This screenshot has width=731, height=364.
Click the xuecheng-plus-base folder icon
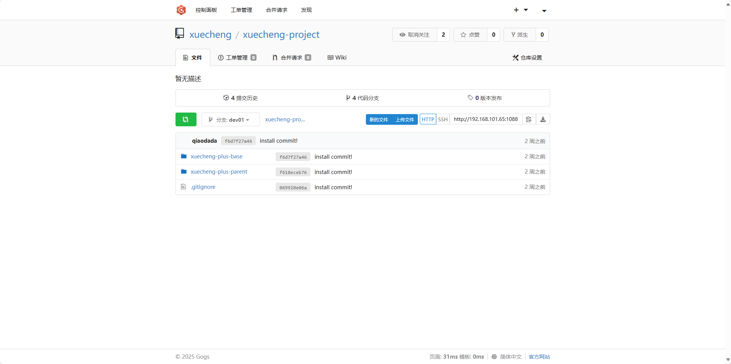tap(184, 156)
